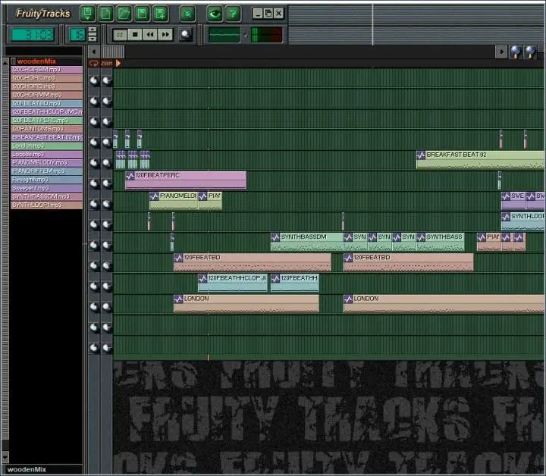
Task: Click the left knob on the LONDON track
Action: (94, 306)
